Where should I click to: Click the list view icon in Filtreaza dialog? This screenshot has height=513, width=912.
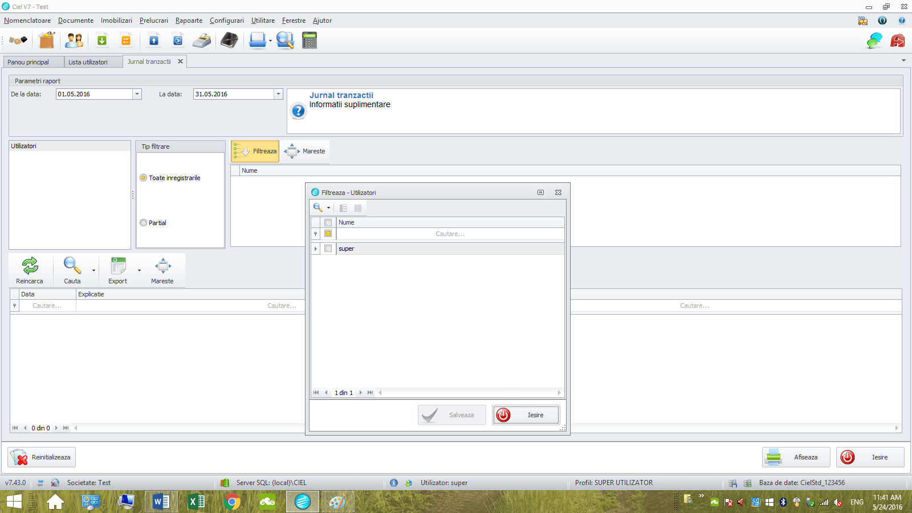343,208
